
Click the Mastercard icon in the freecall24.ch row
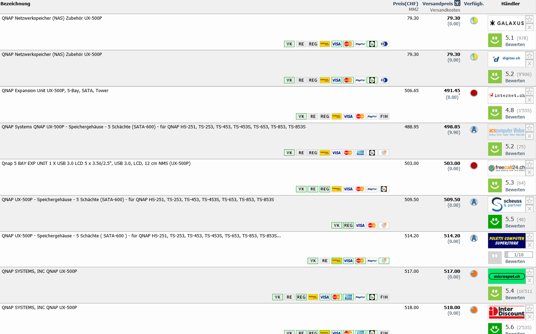pos(360,189)
